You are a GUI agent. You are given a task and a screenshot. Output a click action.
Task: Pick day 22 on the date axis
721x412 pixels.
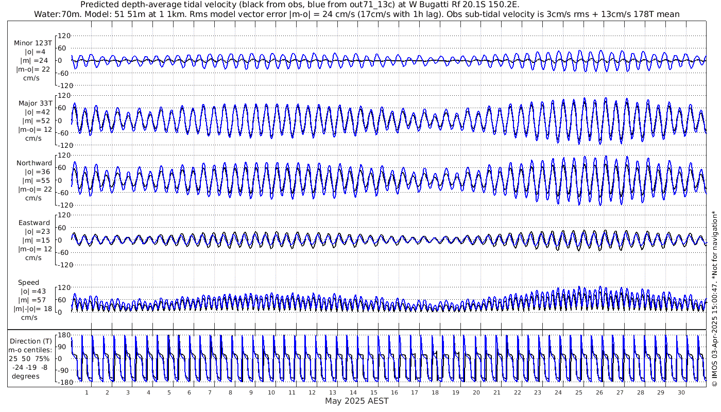click(x=517, y=392)
